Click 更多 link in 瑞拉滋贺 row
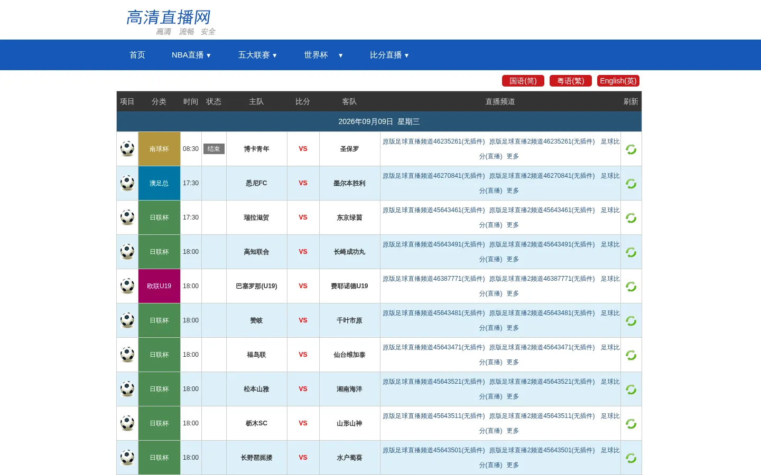 click(x=513, y=225)
